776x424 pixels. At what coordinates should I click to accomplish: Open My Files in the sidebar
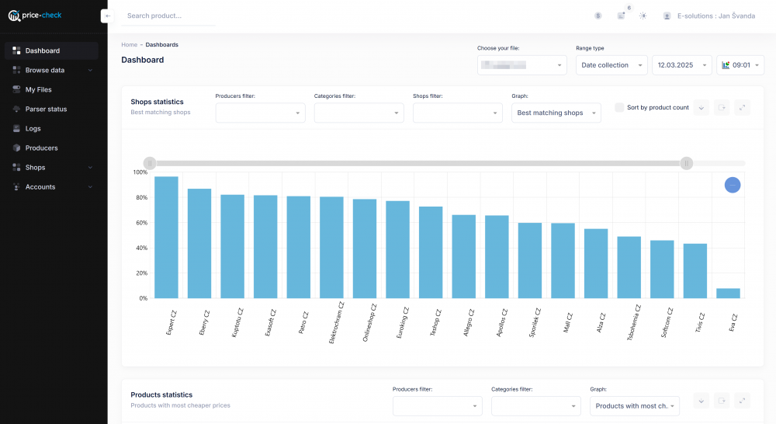point(38,89)
